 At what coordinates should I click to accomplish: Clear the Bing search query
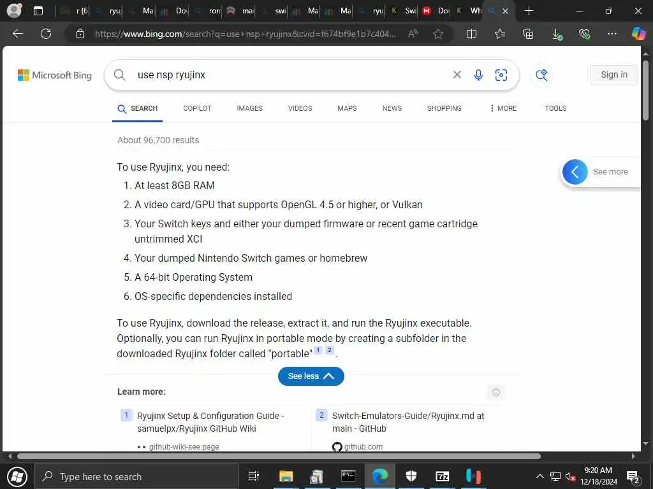[x=457, y=75]
